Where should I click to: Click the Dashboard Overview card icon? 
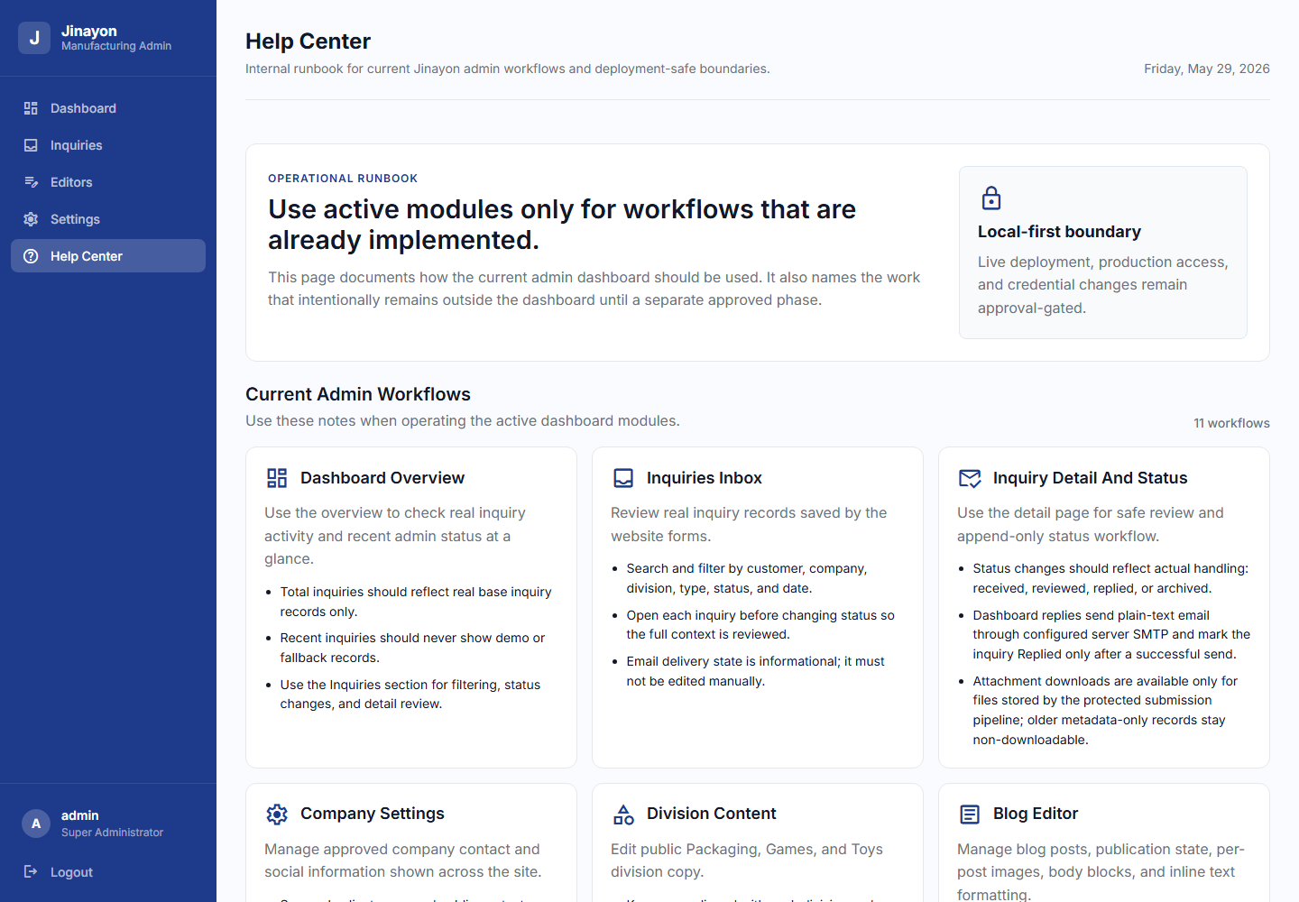[277, 478]
